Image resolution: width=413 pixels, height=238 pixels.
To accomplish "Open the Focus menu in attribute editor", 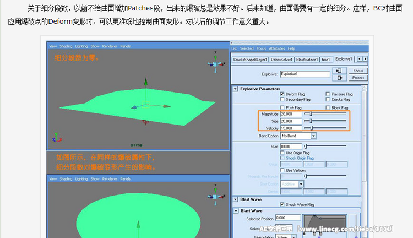I will click(261, 48).
